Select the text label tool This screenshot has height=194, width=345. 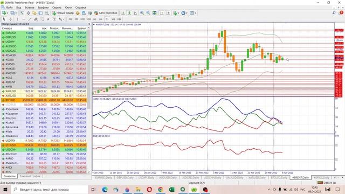(54, 19)
